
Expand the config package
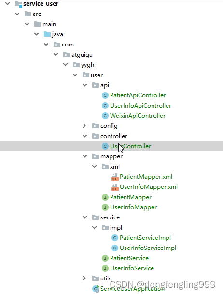point(84,126)
